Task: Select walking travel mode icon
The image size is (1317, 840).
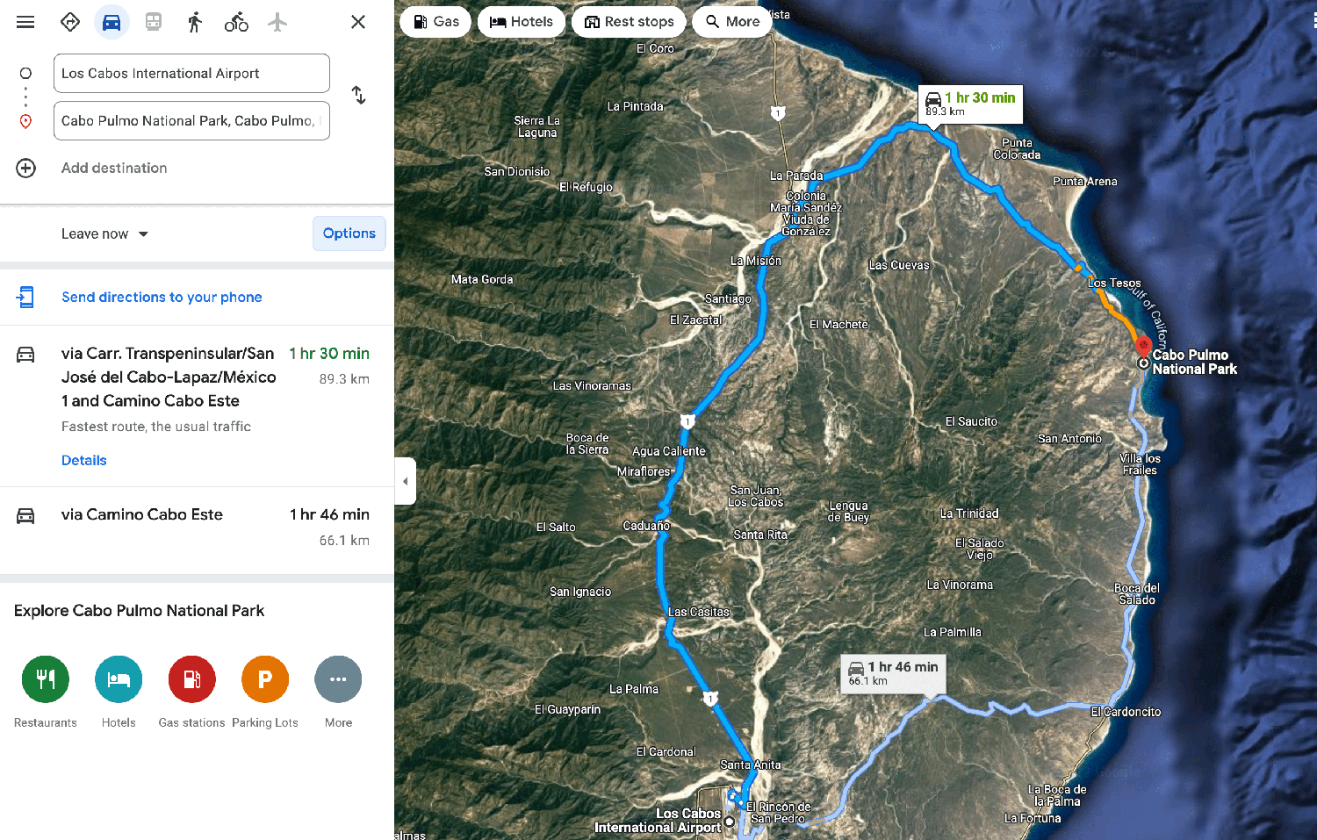Action: 195,22
